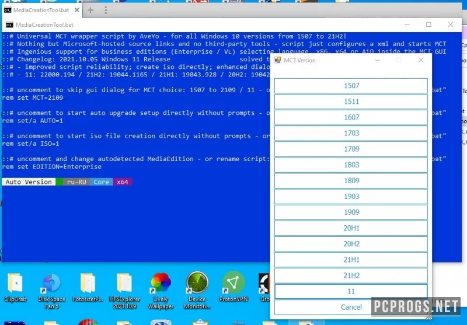The width and height of the screenshot is (467, 325).
Task: Click the MCT Version dialog title icon
Action: 278,60
